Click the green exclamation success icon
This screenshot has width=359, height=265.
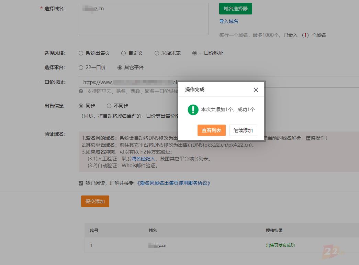(x=193, y=110)
